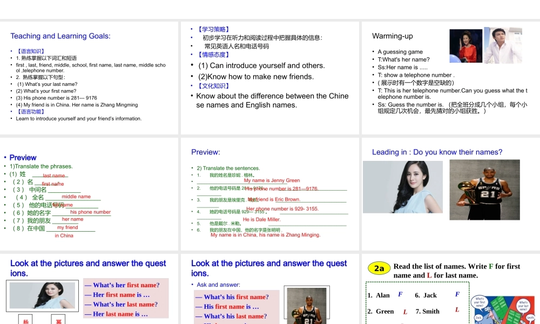This screenshot has width=540, height=324.
Task: Click the yellow 2a badge
Action: pyautogui.click(x=379, y=268)
